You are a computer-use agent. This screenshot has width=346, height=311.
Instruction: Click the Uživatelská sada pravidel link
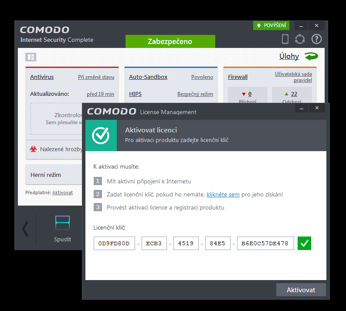(x=293, y=77)
